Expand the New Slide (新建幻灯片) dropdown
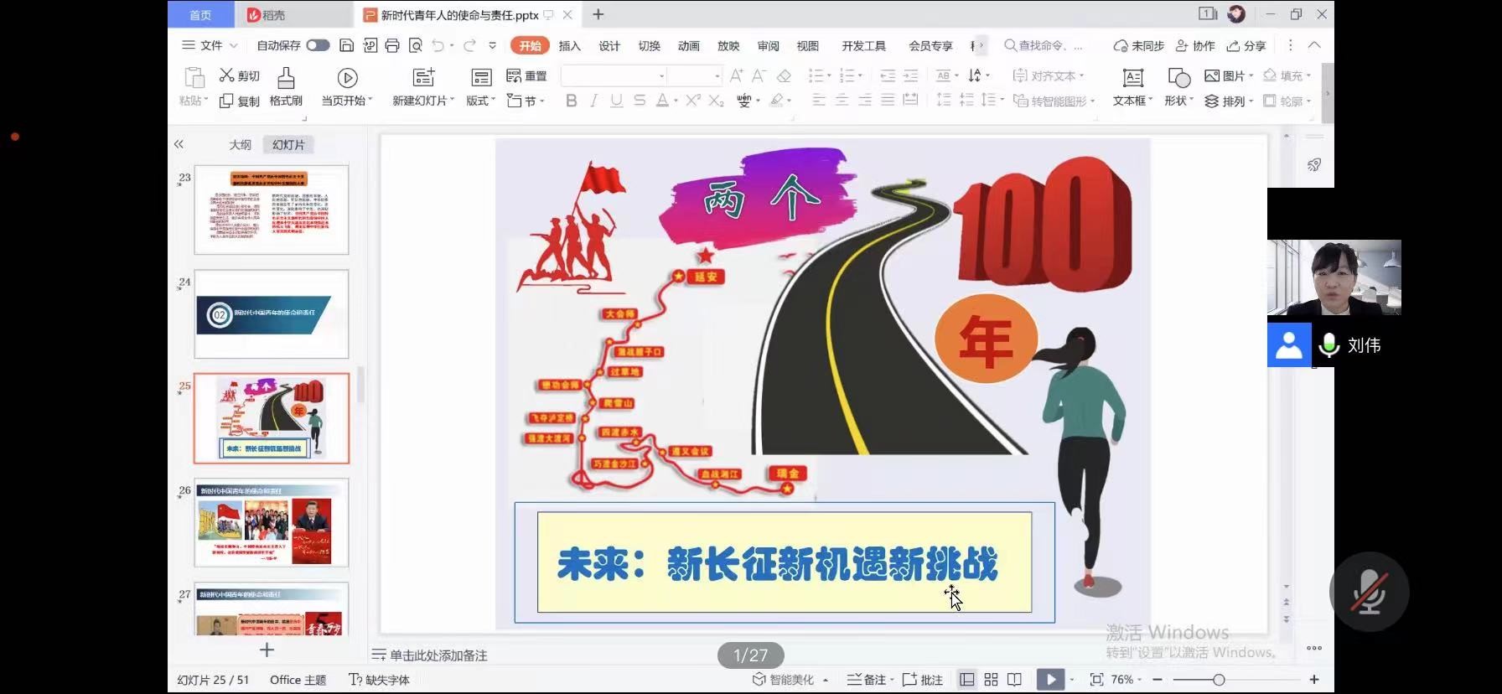This screenshot has height=694, width=1502. [424, 101]
